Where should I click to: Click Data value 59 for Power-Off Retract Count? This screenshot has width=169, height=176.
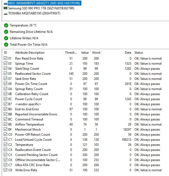pyautogui.click(x=130, y=135)
